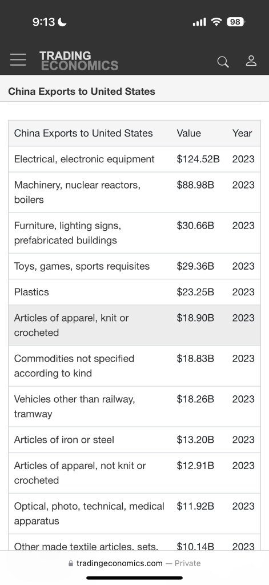Tap the search magnifier icon
This screenshot has width=269, height=585.
(223, 62)
